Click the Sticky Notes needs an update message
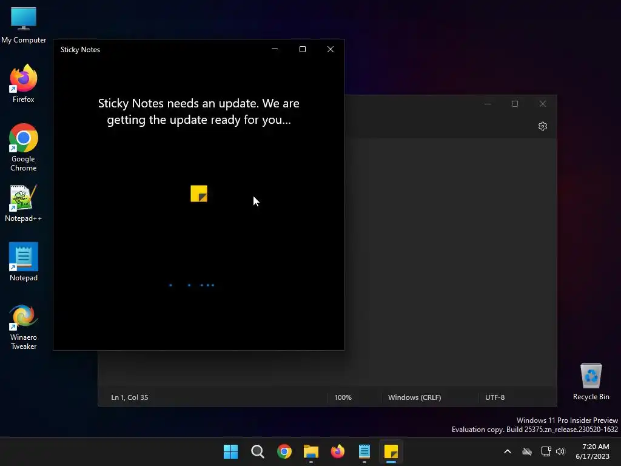 [x=199, y=112]
